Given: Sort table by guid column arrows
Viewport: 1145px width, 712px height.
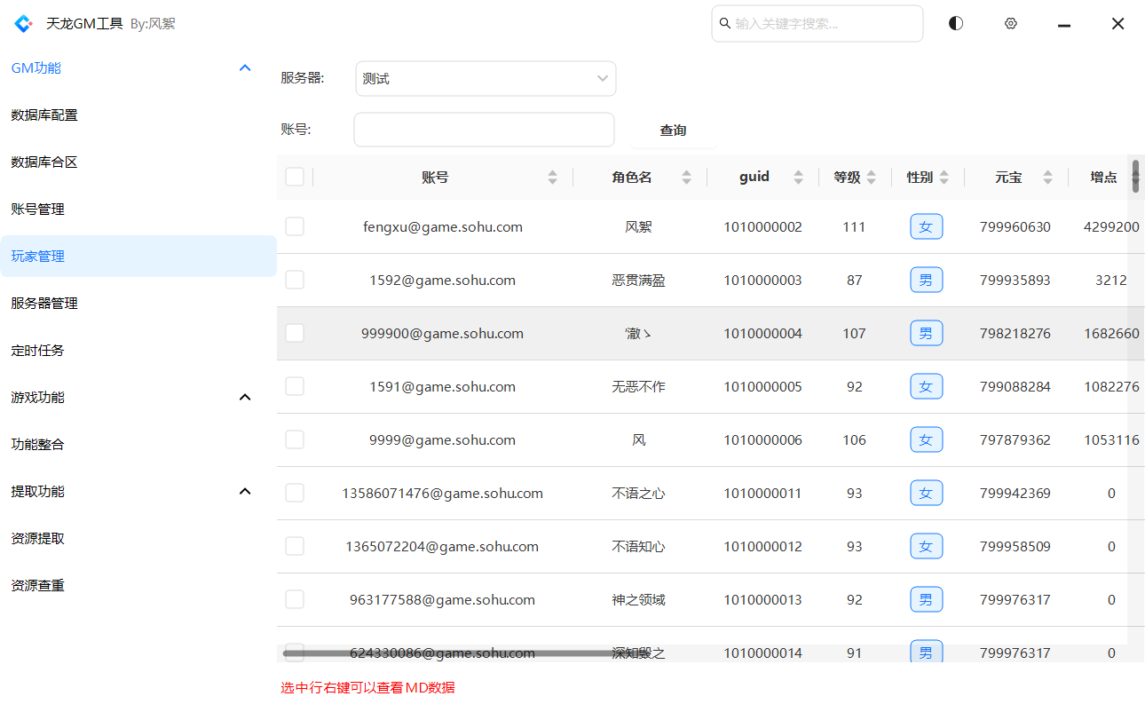Looking at the screenshot, I should (x=798, y=178).
